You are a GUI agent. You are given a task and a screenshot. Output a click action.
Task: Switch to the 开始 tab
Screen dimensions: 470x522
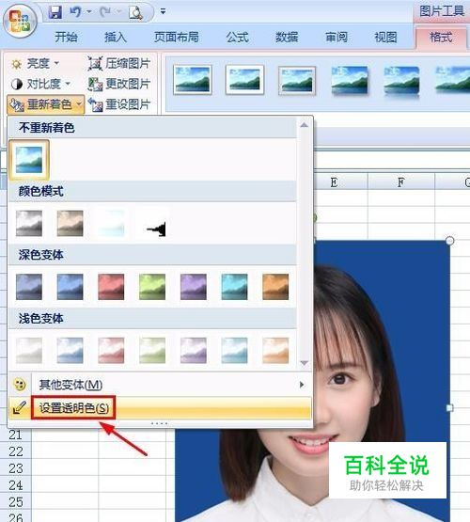(x=66, y=37)
